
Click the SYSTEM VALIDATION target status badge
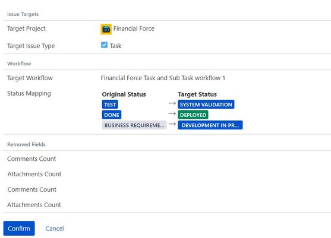pos(206,104)
